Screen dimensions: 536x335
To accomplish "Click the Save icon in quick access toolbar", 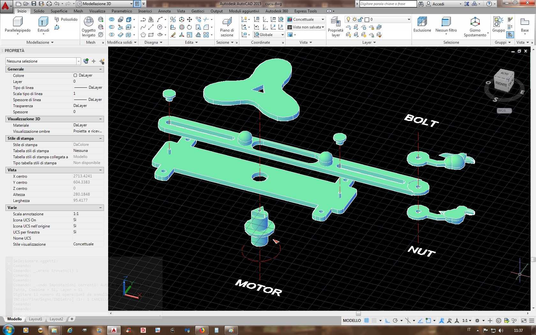I will point(34,4).
